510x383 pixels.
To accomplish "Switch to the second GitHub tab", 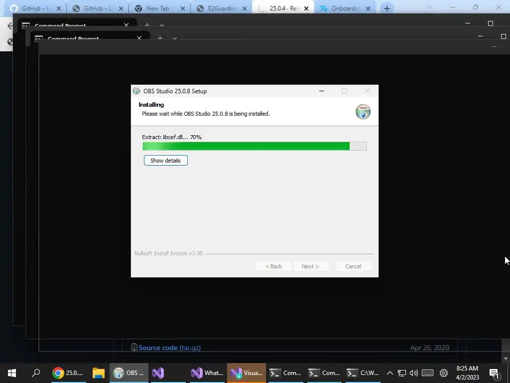I will (98, 8).
